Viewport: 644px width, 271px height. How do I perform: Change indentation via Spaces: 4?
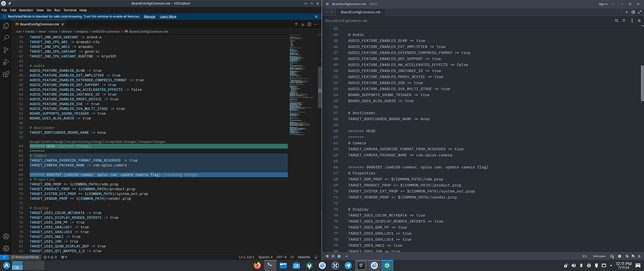pos(265,257)
